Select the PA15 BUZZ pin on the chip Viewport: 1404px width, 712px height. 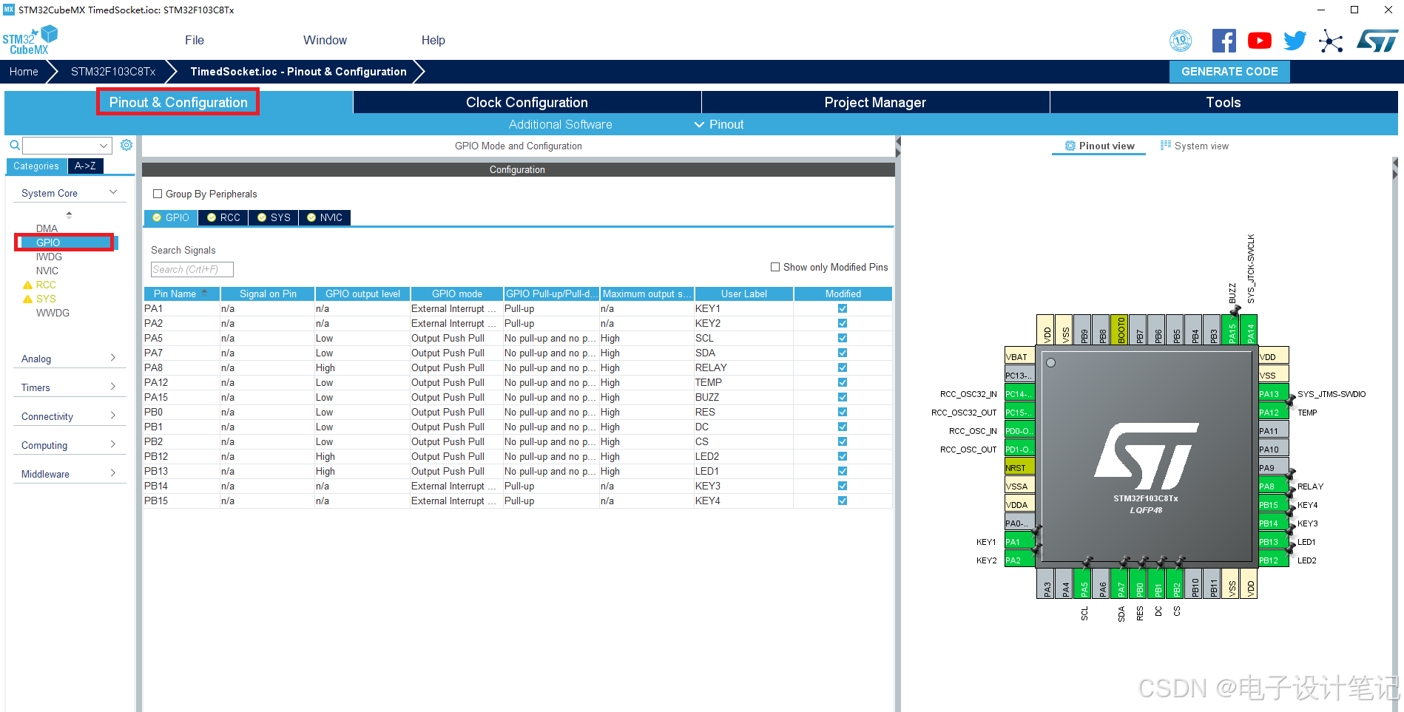pos(1232,330)
